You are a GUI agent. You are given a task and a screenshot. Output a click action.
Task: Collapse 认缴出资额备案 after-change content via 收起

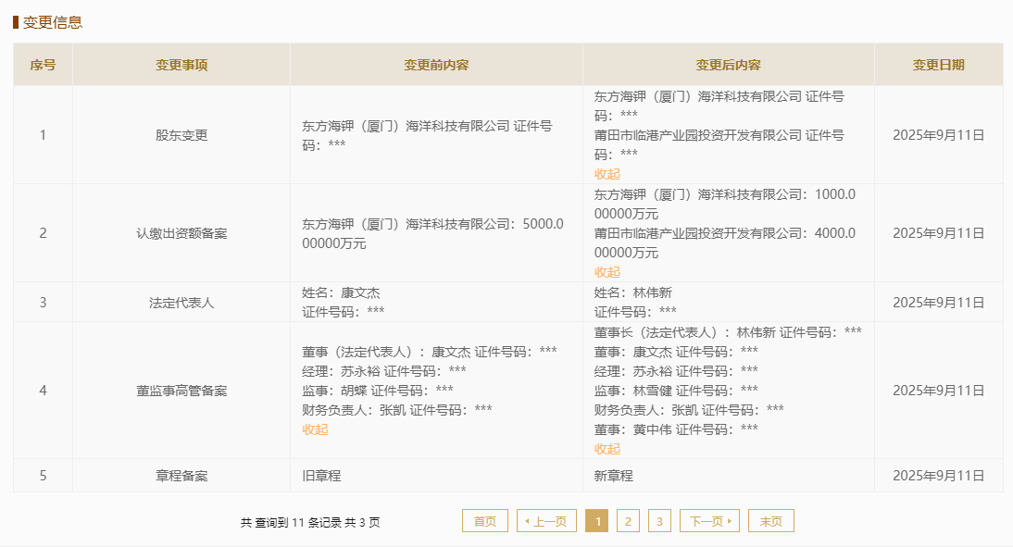[607, 272]
